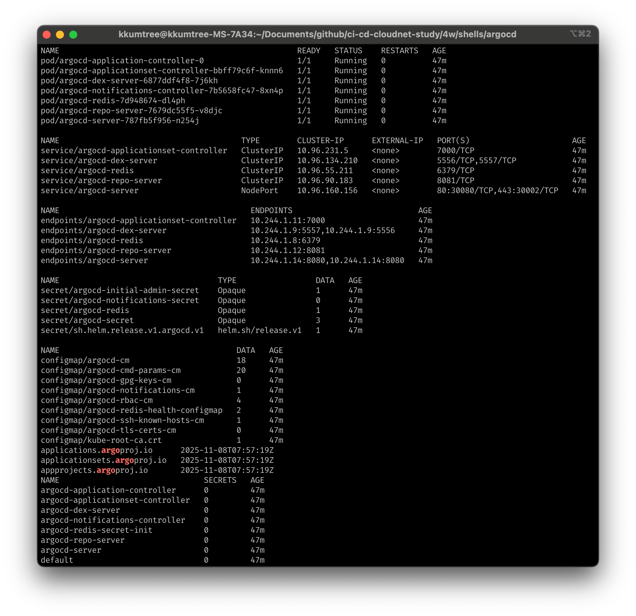Click ports 5556/TCP,5557/TCP
The height and width of the screenshot is (616, 636).
point(477,161)
